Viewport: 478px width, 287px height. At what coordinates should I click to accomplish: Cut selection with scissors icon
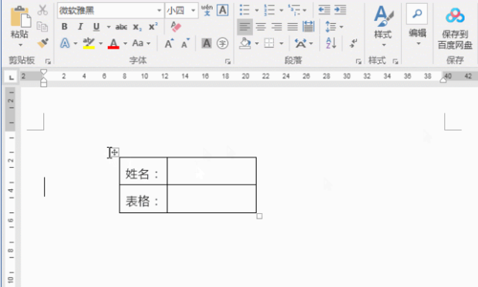(42, 10)
